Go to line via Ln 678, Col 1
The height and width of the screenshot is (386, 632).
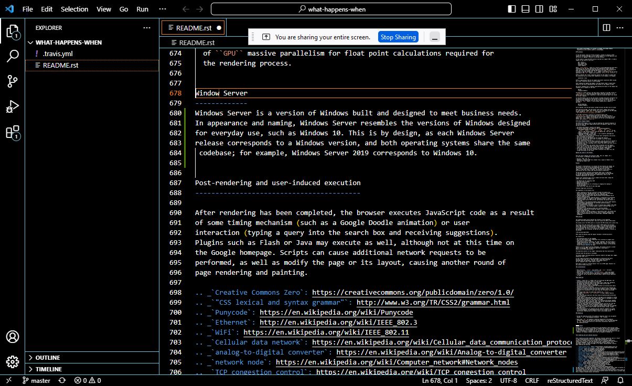[x=441, y=381]
